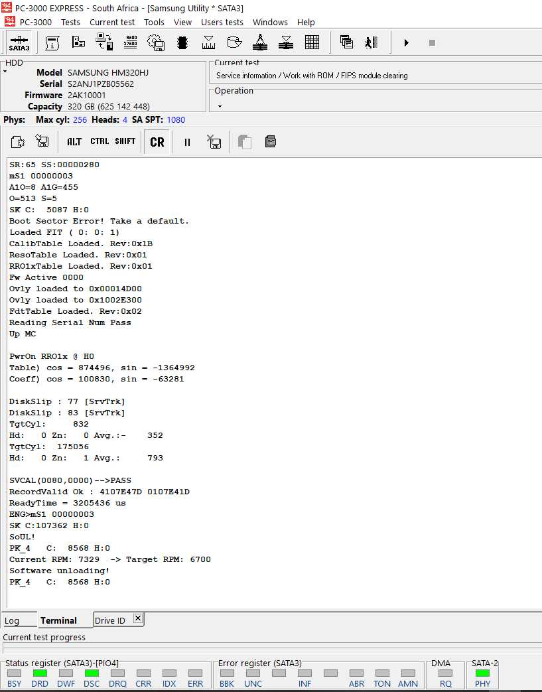Open the Tests menu
Viewport: 542px width, 692px height.
coord(70,22)
